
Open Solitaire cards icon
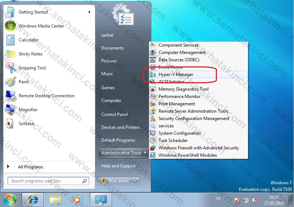coord(10,124)
